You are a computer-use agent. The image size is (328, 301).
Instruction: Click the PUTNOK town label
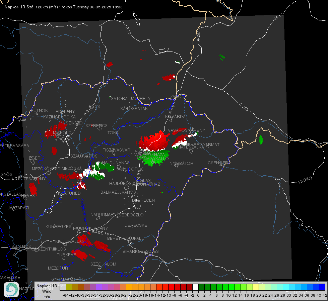click(39, 110)
